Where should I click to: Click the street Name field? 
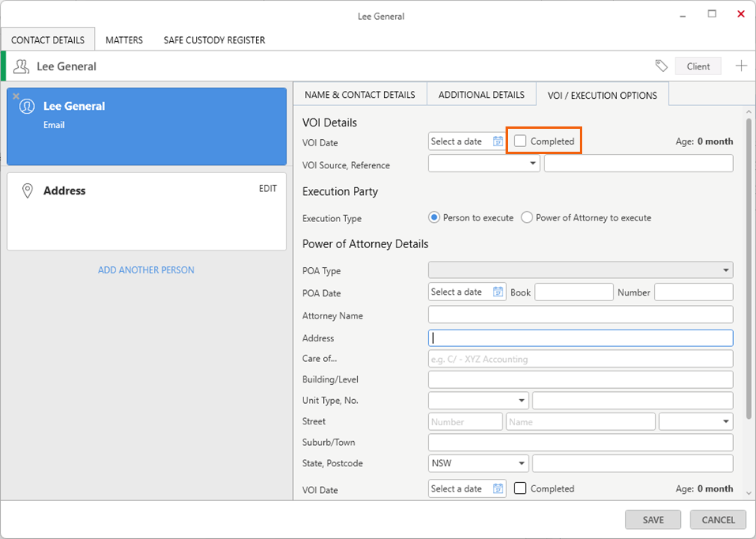[x=581, y=421]
